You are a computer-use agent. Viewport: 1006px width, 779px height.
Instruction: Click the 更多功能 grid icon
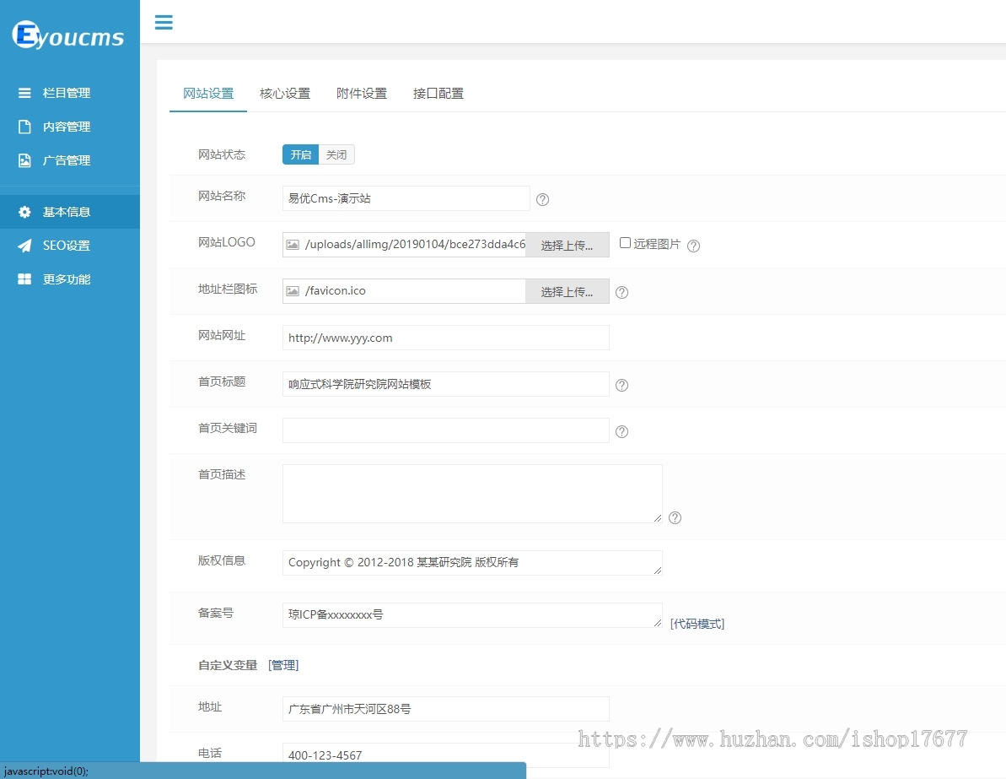click(x=24, y=279)
